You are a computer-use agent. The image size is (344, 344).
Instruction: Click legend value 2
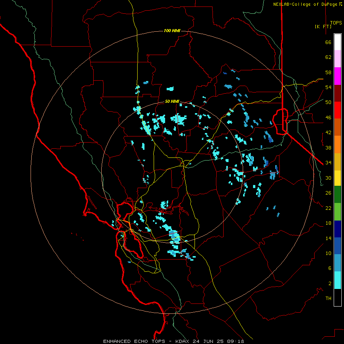tap(330, 283)
